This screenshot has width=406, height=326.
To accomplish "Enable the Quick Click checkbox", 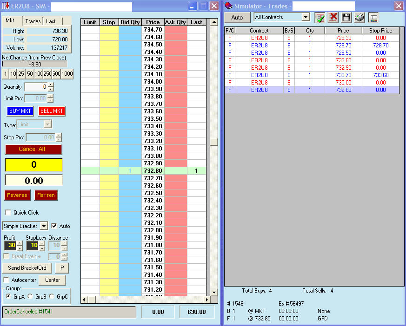I will (8, 213).
